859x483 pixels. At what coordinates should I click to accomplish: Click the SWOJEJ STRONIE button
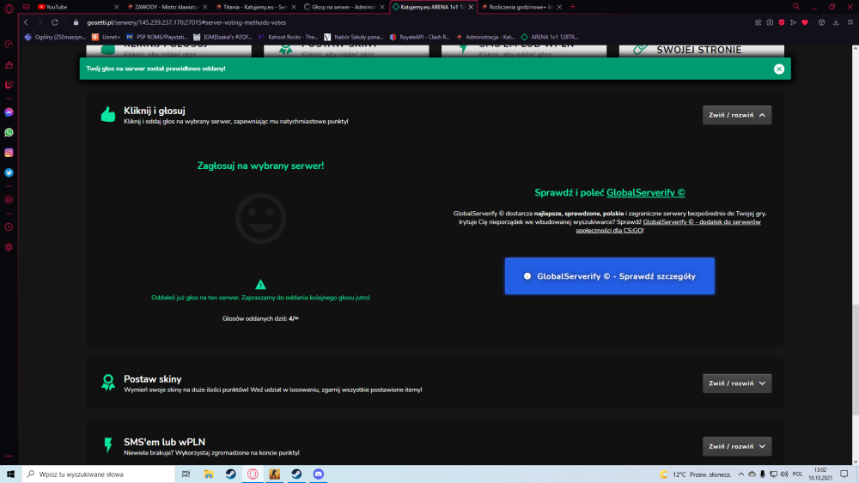pos(702,50)
